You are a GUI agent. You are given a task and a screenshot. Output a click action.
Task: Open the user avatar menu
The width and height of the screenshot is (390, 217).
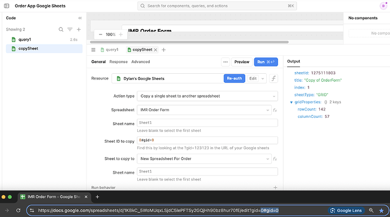coord(383,6)
